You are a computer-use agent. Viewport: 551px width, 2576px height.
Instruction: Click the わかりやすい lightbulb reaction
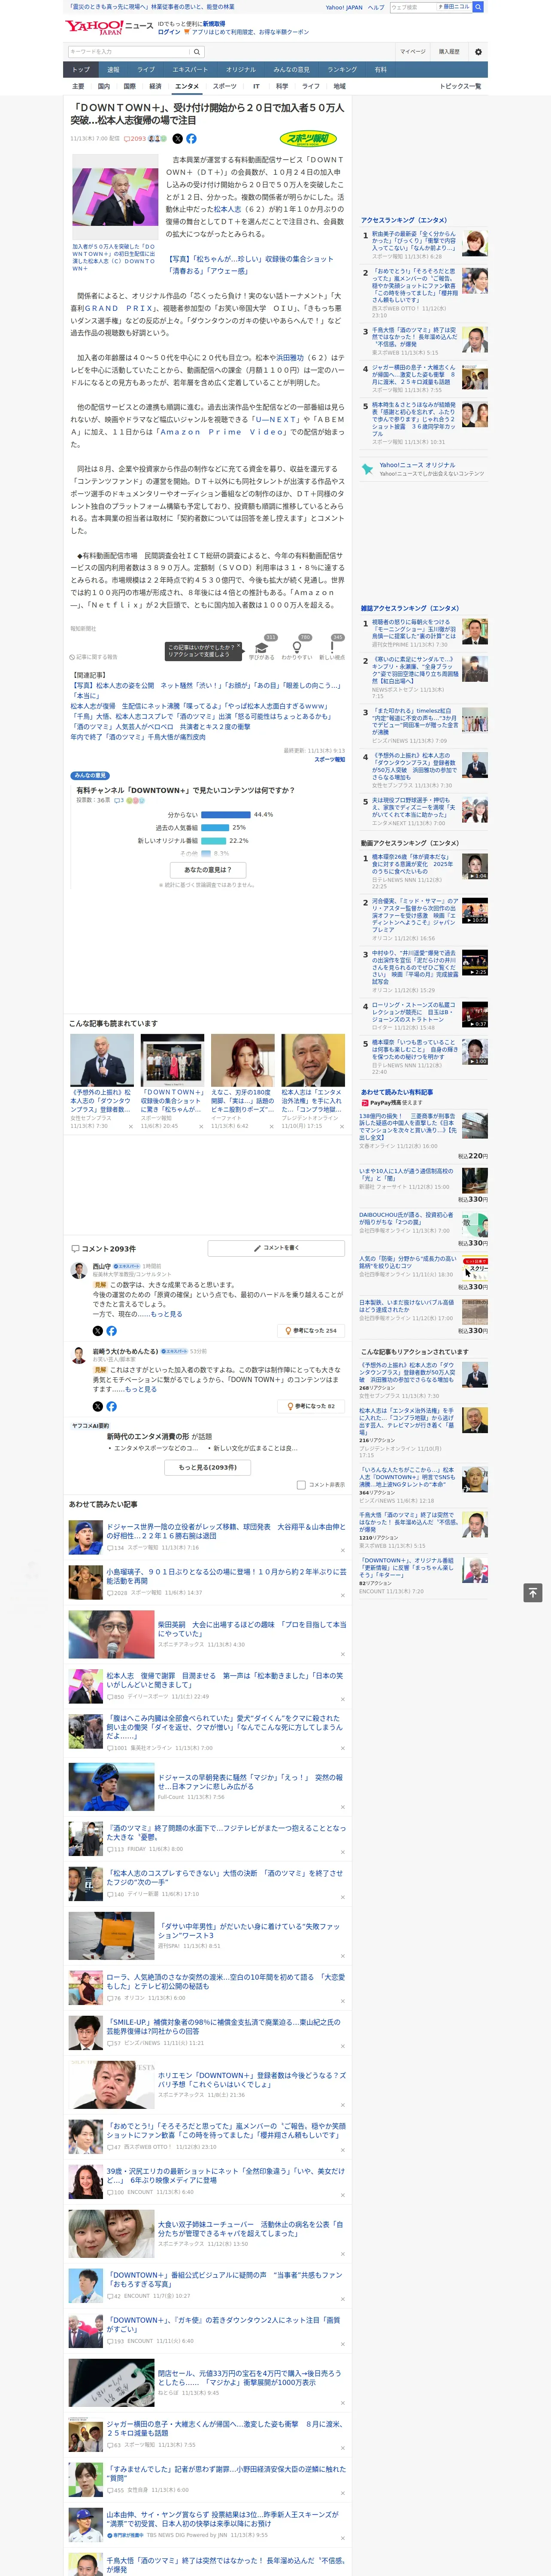(297, 647)
